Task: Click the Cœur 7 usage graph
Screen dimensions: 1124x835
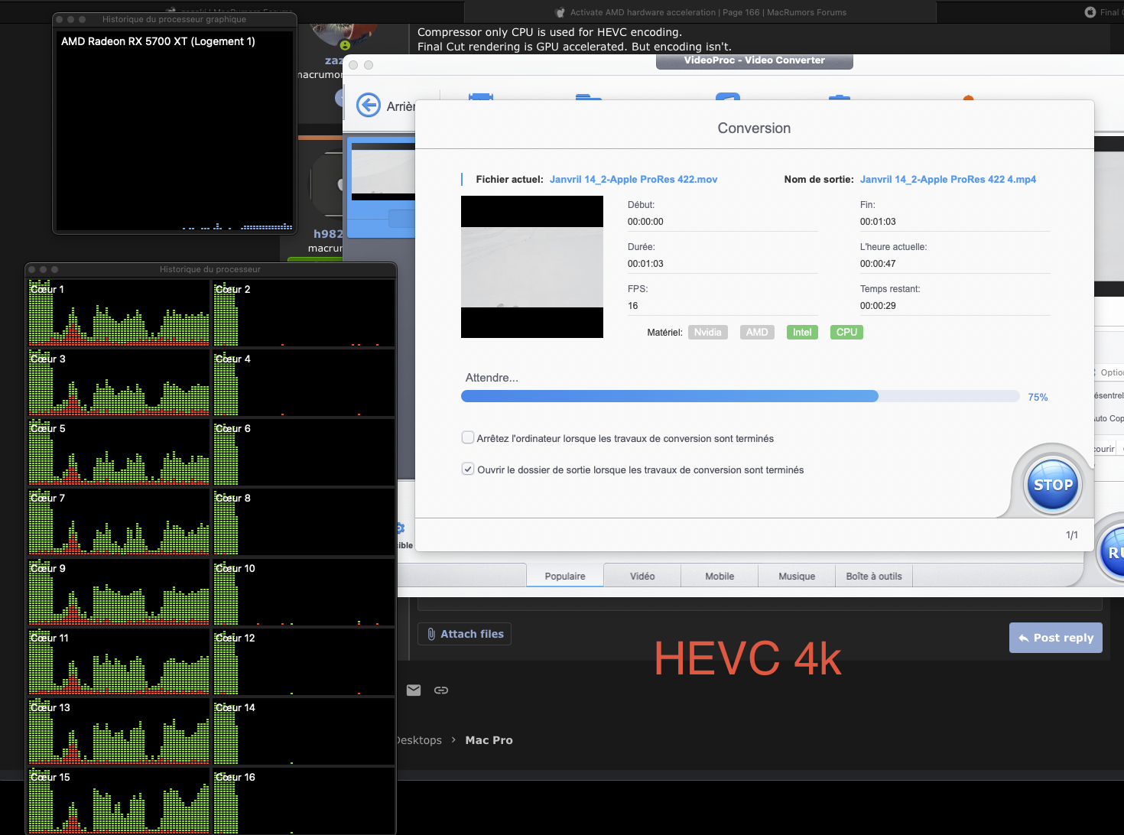Action: 119,521
